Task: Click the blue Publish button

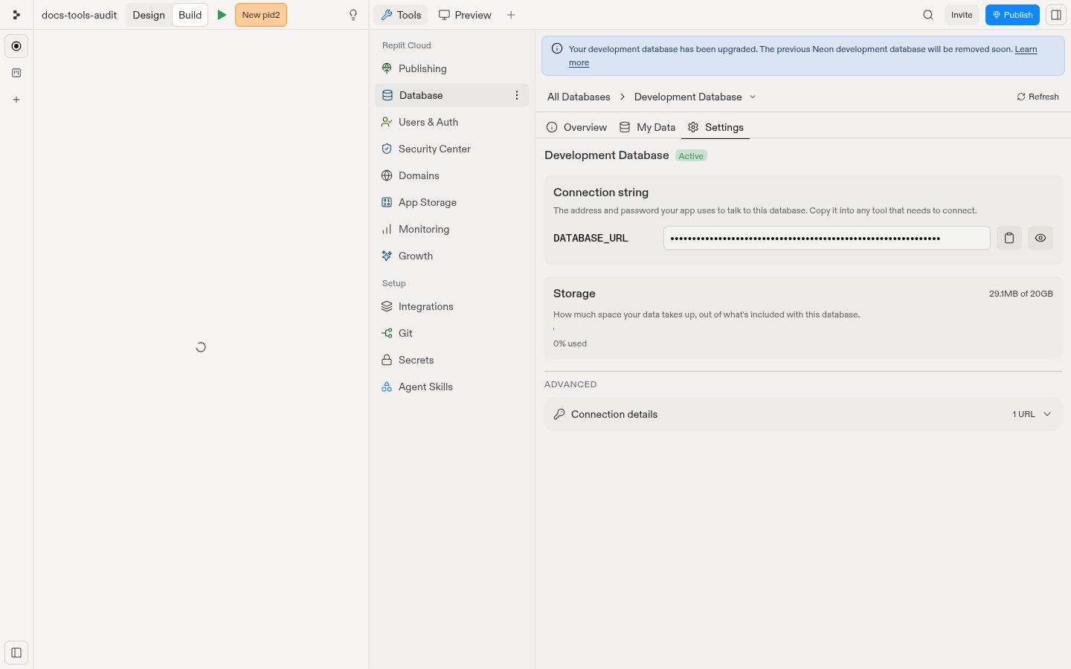Action: (1012, 15)
